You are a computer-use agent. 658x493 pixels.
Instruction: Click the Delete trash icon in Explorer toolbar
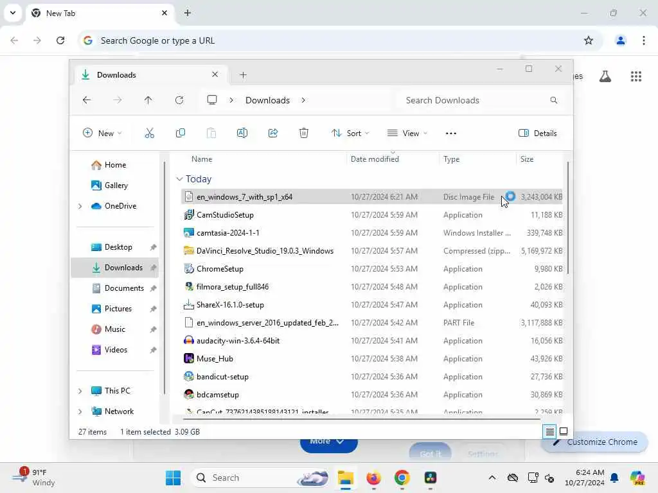point(304,134)
